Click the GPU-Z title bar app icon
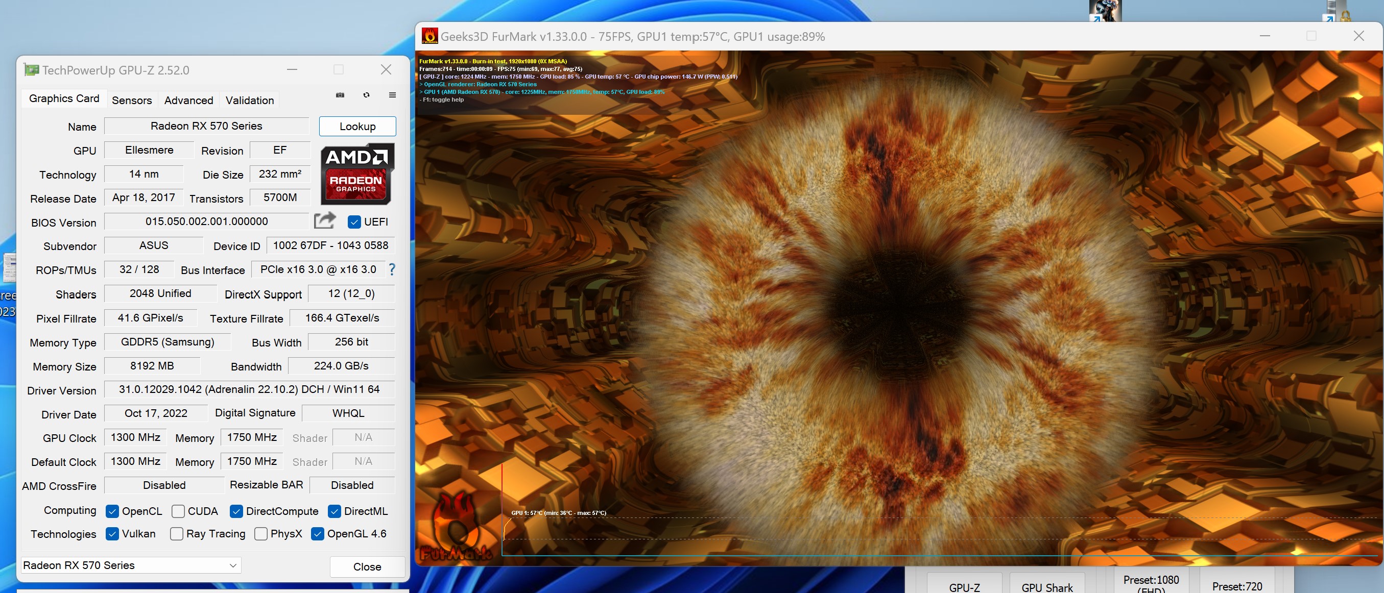The image size is (1384, 593). pyautogui.click(x=32, y=70)
